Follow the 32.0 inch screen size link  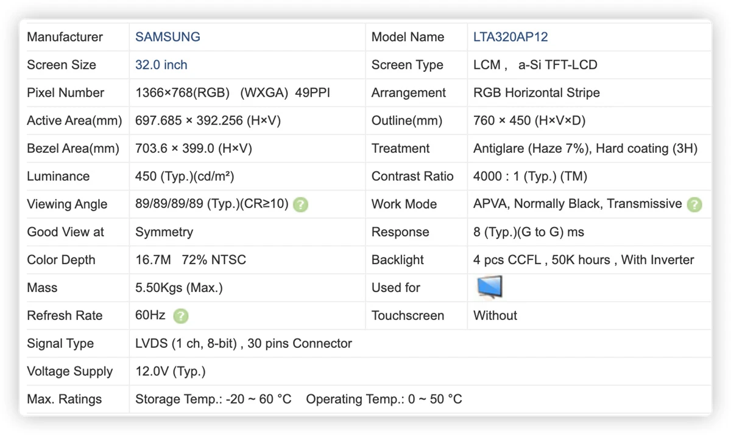click(x=161, y=65)
